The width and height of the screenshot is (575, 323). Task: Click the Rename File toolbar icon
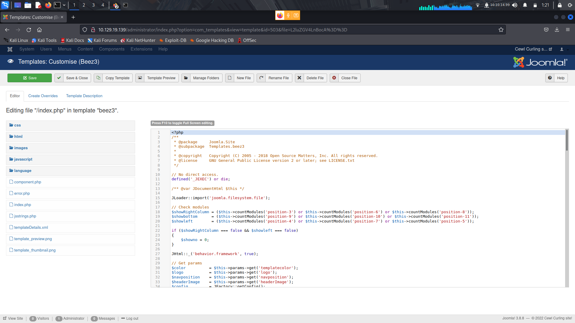[261, 78]
